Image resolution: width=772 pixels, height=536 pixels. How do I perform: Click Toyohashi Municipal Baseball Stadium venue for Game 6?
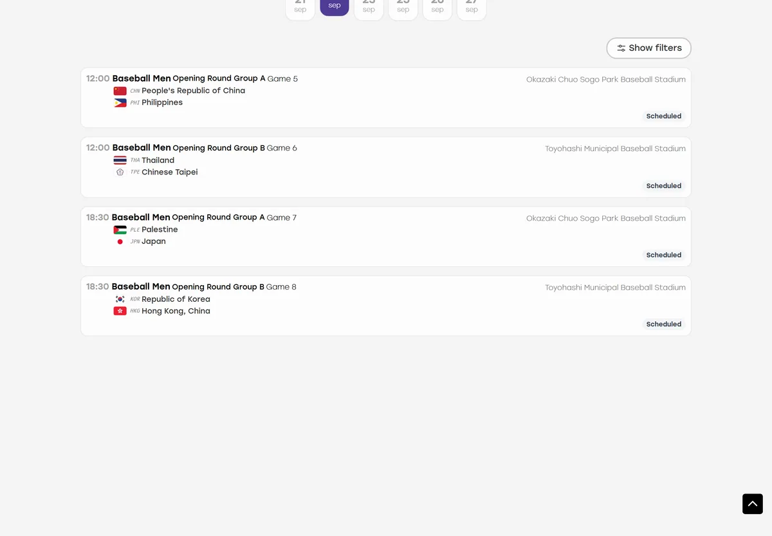615,149
